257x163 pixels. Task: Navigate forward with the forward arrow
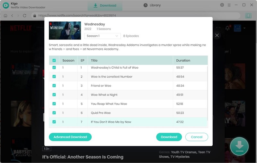(x=18, y=16)
